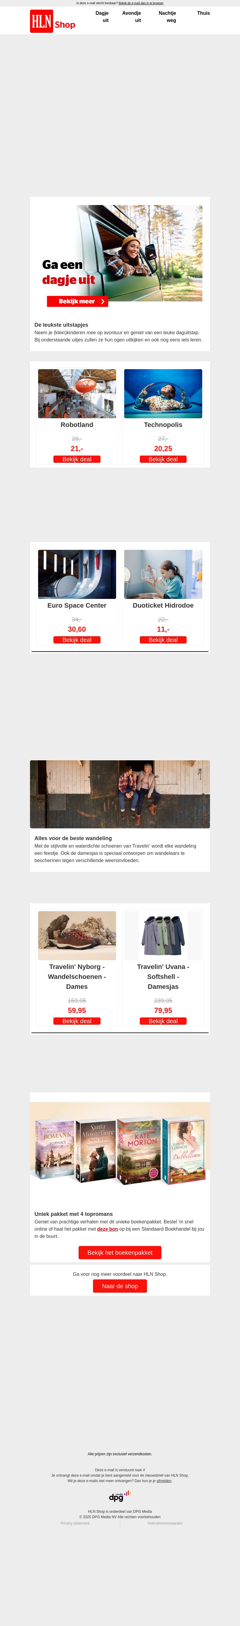Click the Naar de shop button

tap(120, 1286)
